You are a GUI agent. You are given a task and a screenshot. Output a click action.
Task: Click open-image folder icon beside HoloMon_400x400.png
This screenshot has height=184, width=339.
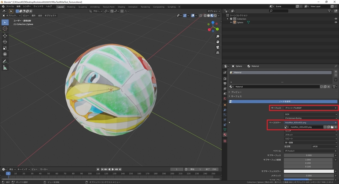(332, 127)
